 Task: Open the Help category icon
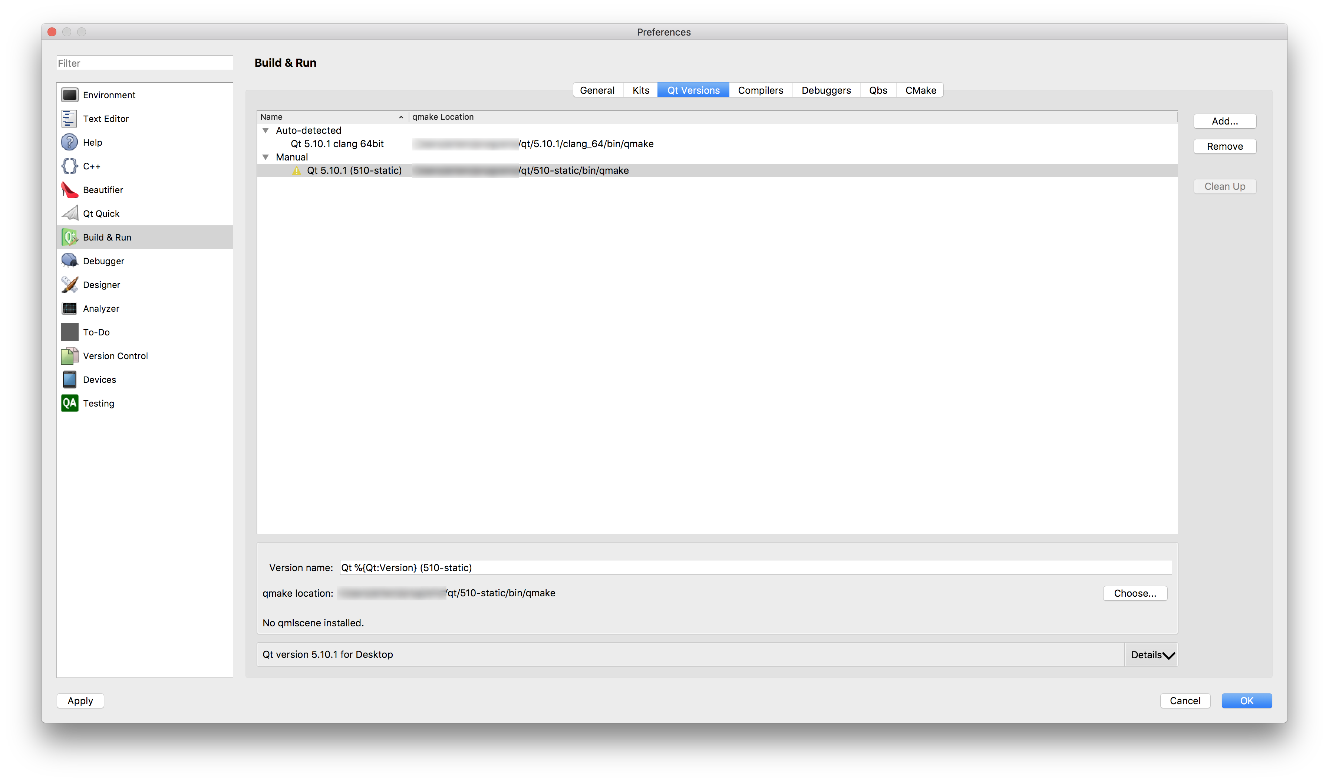[69, 142]
